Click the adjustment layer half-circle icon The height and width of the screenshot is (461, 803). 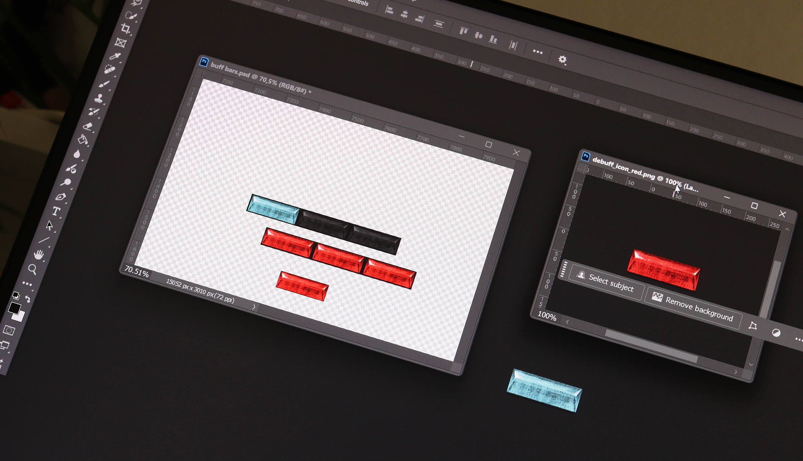[x=776, y=332]
